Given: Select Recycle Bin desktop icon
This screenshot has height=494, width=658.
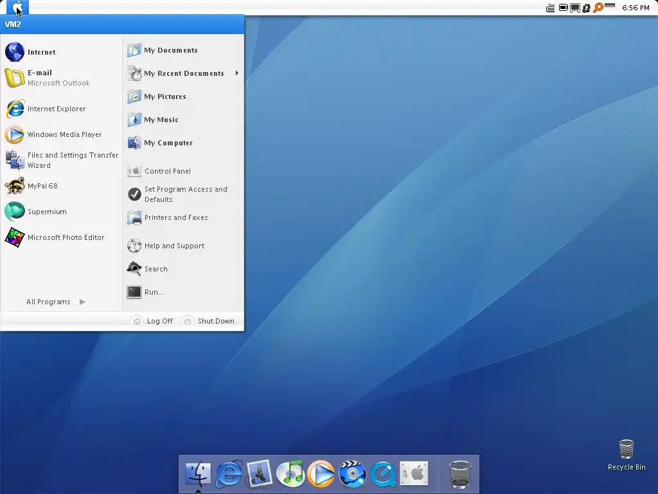Looking at the screenshot, I should point(627,455).
